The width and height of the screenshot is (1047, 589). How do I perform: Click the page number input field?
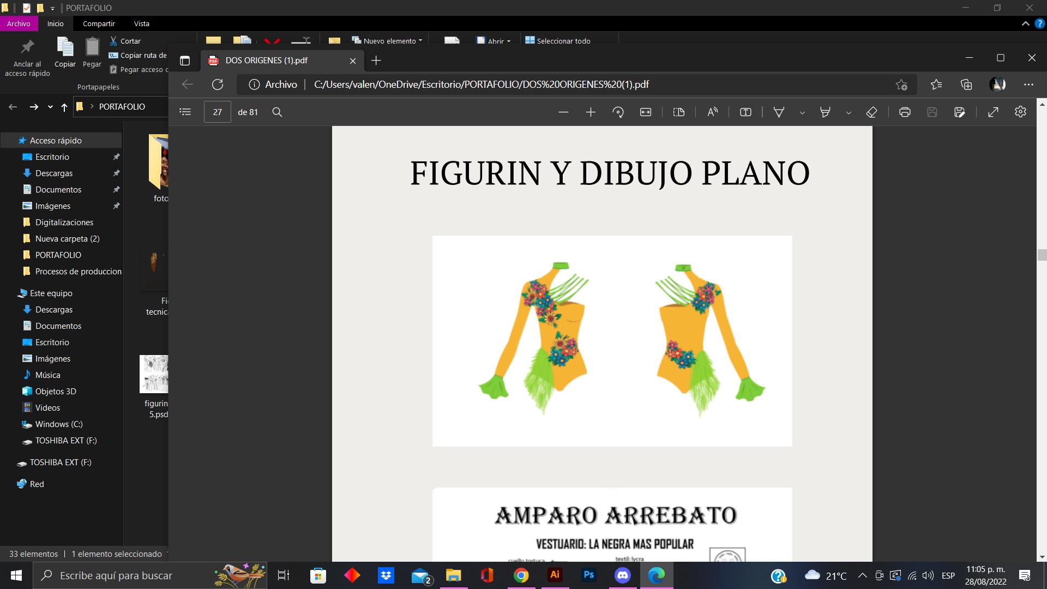pyautogui.click(x=217, y=112)
